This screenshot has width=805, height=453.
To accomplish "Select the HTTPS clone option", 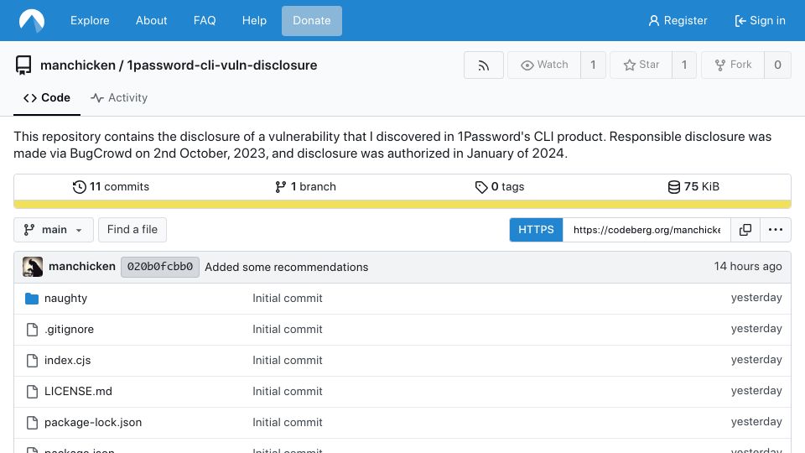I will click(536, 230).
